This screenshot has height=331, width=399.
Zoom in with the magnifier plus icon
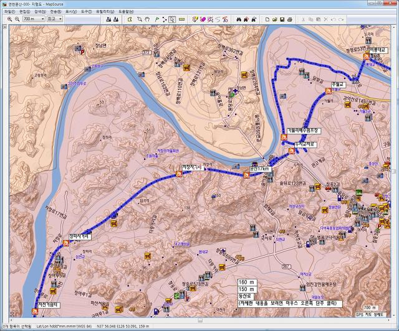(x=10, y=19)
